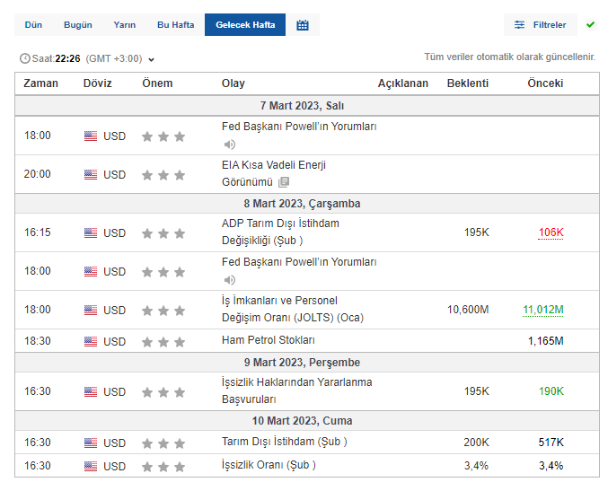Click importance stars in Ham Petrol Stokları row
Screen dimensions: 608x491
point(163,342)
